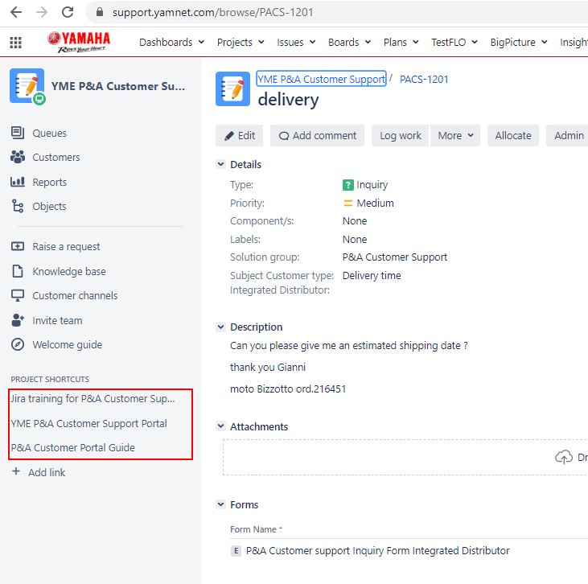588x584 pixels.
Task: Click the Invite team label
Action: [x=57, y=321]
